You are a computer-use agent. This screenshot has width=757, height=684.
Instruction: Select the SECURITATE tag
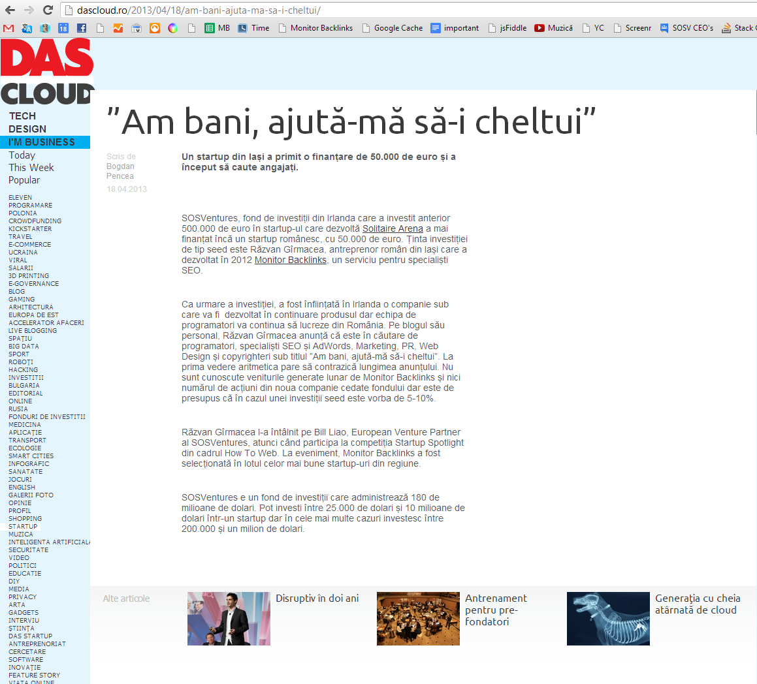[x=29, y=550]
